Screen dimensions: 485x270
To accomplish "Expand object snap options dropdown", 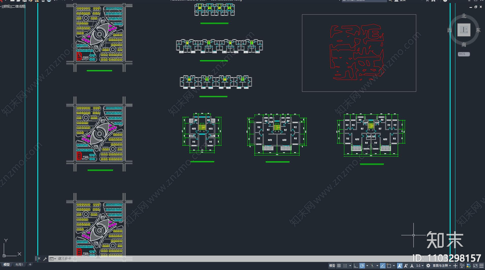I will [394, 266].
